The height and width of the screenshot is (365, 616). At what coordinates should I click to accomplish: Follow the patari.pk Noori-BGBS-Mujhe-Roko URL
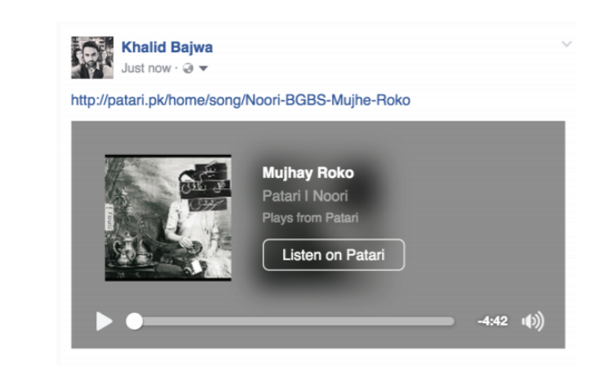tap(241, 100)
